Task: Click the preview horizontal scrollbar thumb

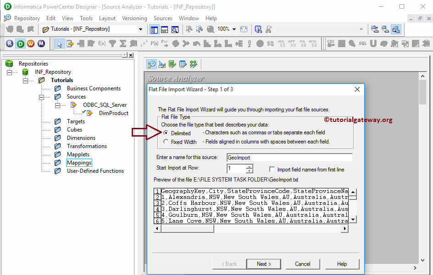Action: 188,228
